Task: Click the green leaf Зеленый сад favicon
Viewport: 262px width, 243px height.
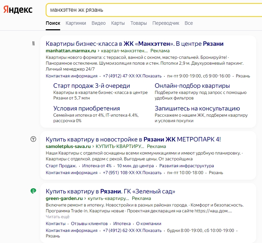Action: (33, 191)
